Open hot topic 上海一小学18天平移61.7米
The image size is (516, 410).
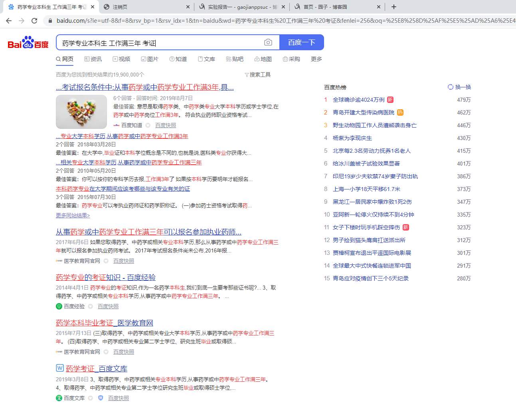tap(367, 189)
